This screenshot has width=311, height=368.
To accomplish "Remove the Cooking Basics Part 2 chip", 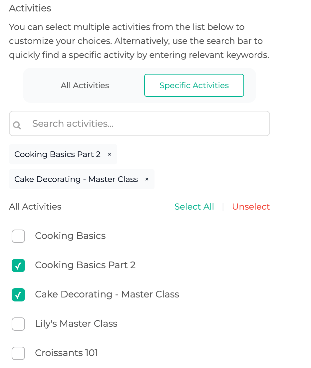I will coord(110,154).
